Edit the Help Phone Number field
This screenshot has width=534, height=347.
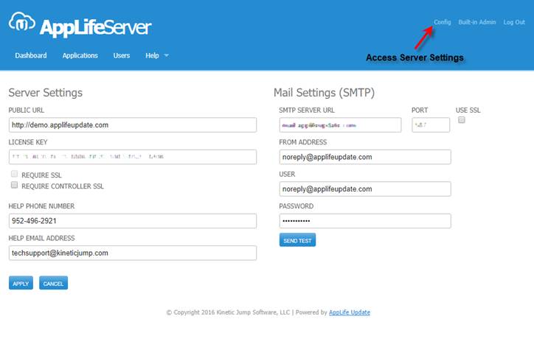pos(133,221)
